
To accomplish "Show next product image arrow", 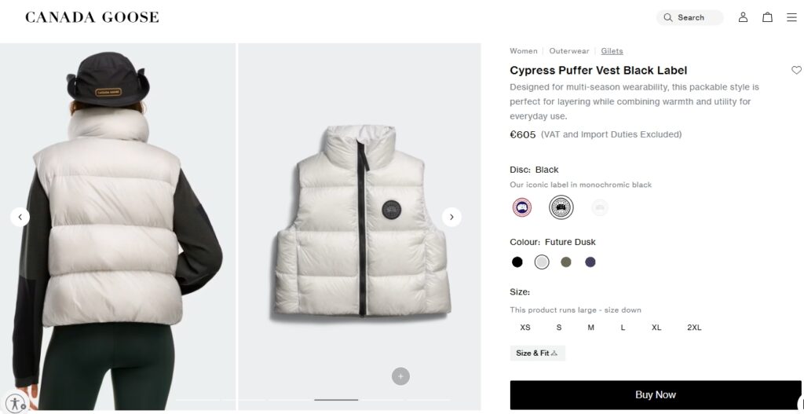I will pos(451,217).
